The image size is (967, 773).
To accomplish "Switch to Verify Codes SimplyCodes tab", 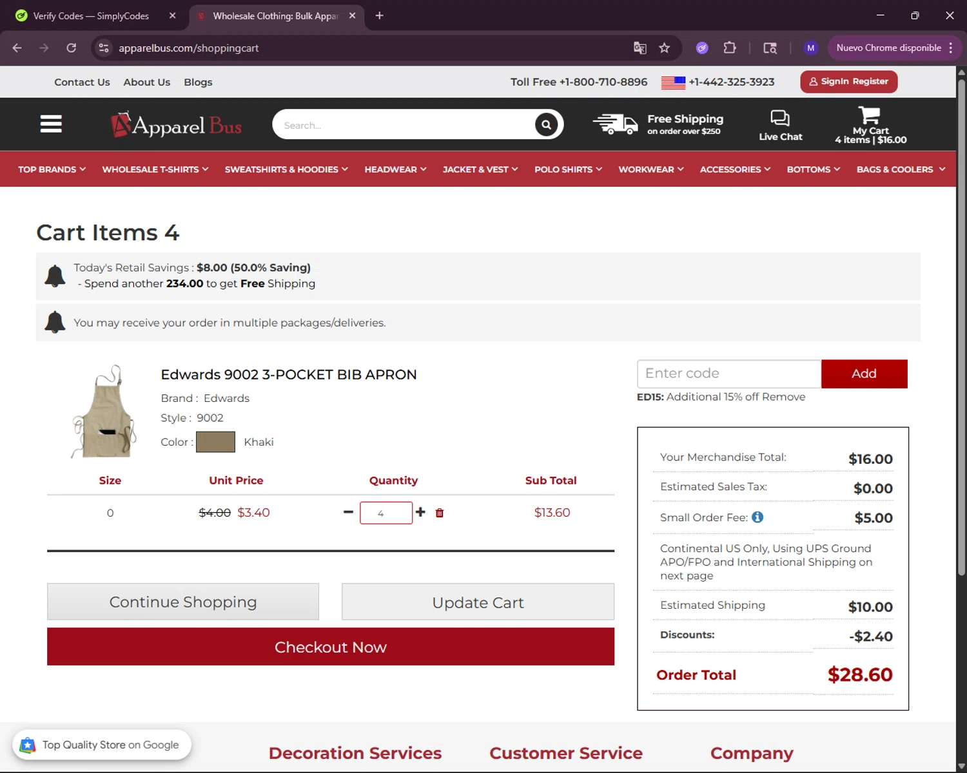I will 91,15.
